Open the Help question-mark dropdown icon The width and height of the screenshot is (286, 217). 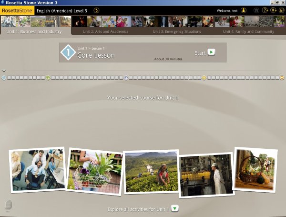(265, 10)
